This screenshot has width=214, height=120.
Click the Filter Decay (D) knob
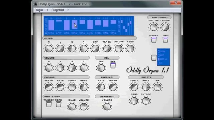coord(60,48)
